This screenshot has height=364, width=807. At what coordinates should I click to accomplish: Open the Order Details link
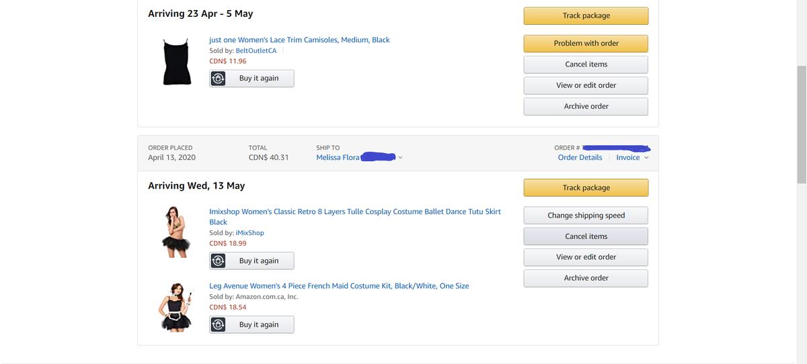click(x=580, y=158)
